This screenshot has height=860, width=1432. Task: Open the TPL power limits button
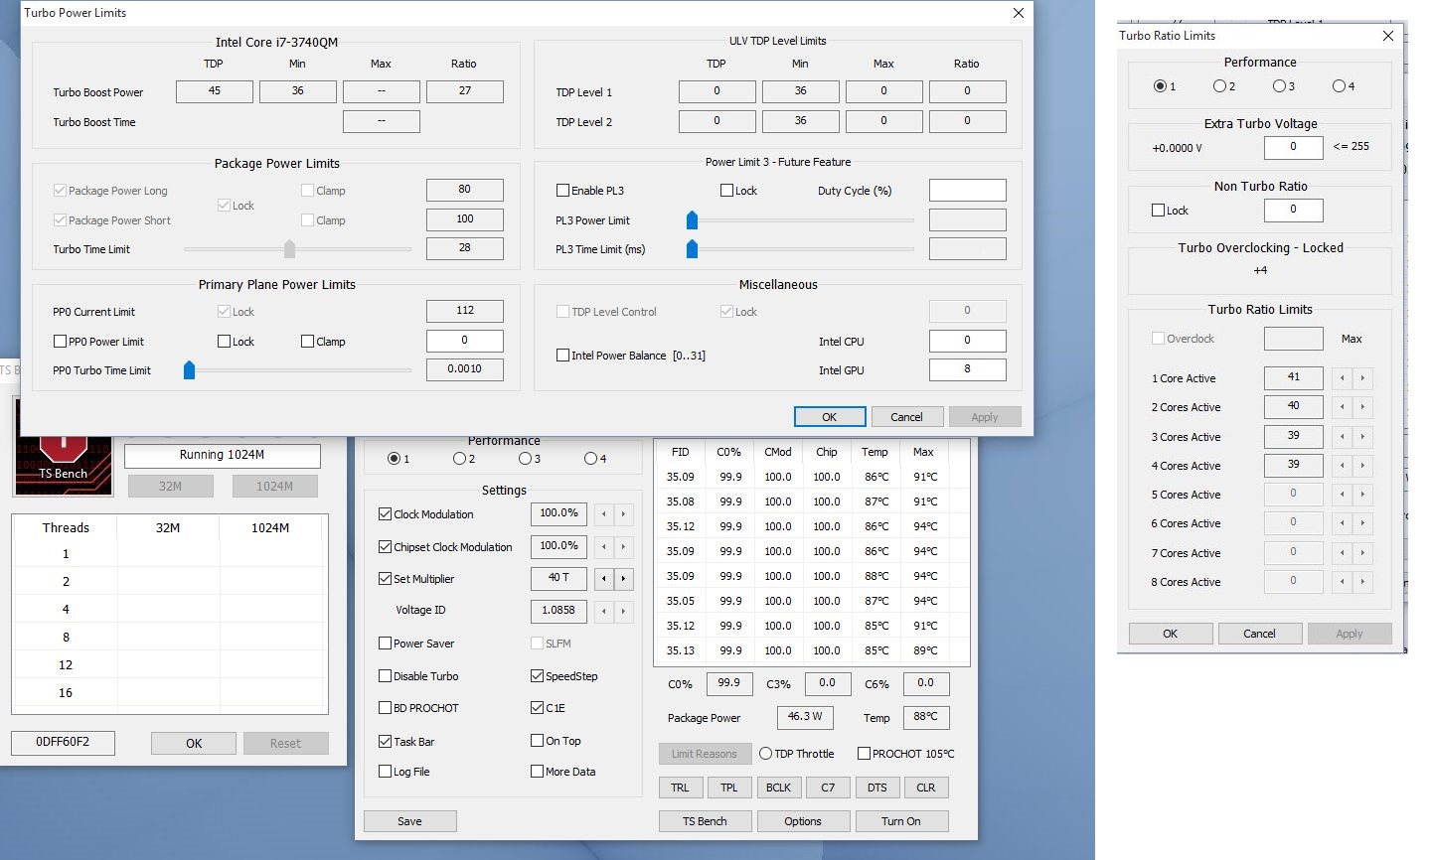tap(729, 788)
